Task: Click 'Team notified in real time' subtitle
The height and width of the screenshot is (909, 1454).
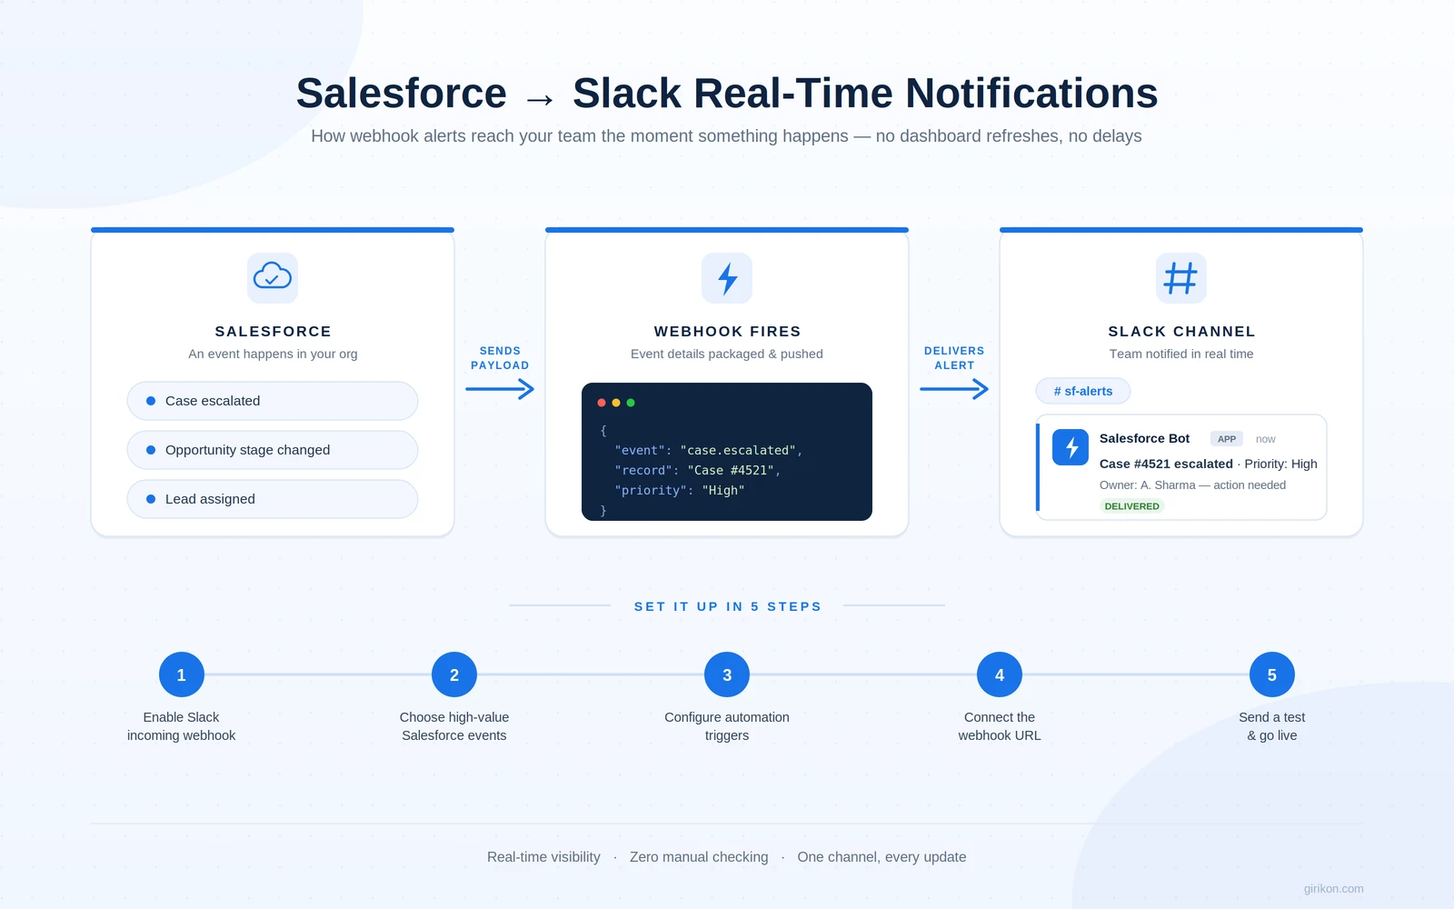Action: pos(1181,354)
